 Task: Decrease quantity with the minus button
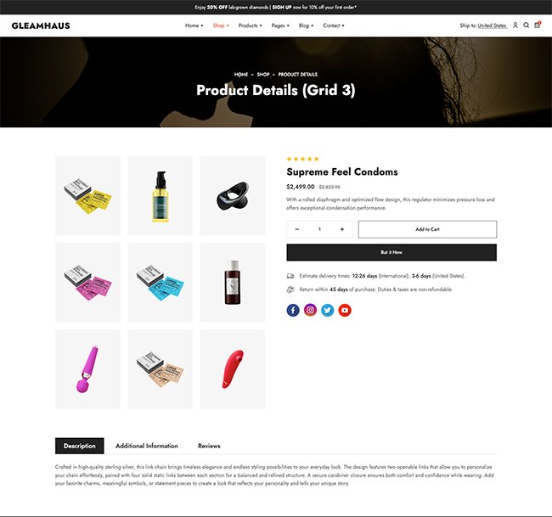[x=297, y=229]
